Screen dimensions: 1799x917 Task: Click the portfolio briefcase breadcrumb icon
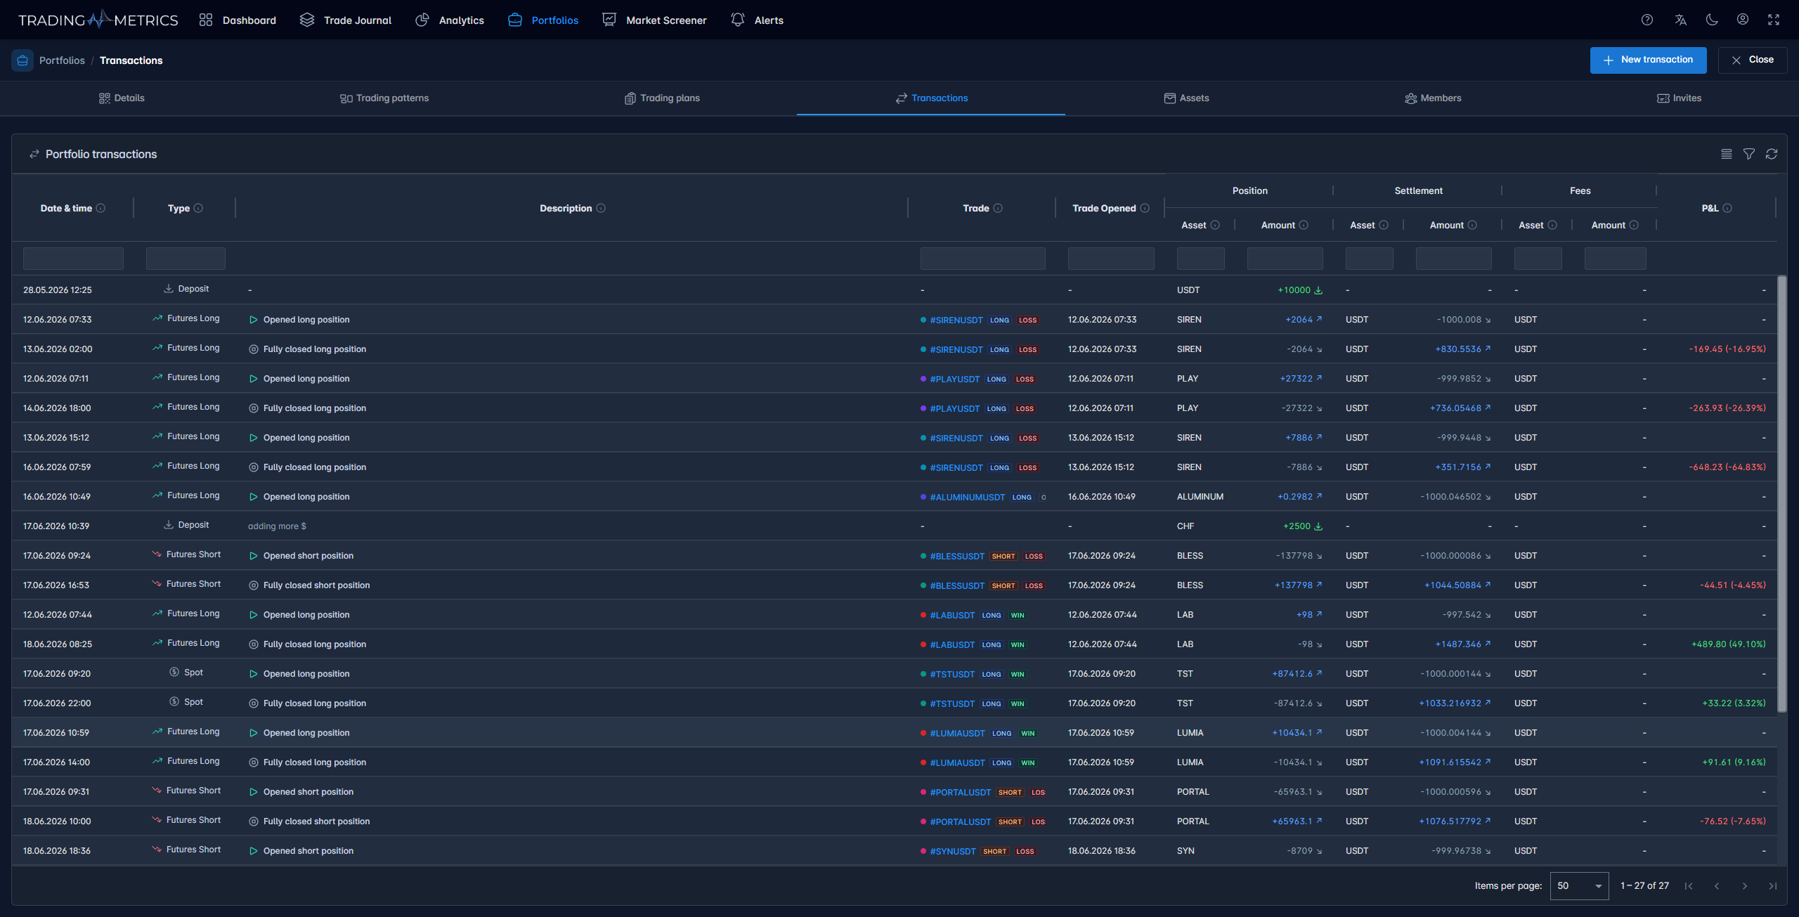click(x=22, y=60)
